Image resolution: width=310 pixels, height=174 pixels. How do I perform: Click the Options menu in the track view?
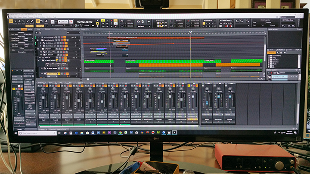coord(46,29)
